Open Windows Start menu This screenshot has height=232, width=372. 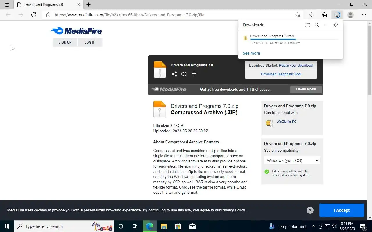7,226
